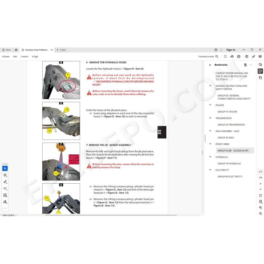Collapse the TRANSMISSION bookmark
The width and height of the screenshot is (264, 264).
click(210, 118)
